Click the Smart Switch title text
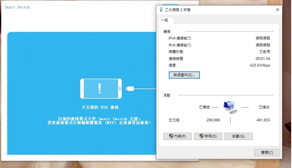292x168 pixels. click(17, 7)
